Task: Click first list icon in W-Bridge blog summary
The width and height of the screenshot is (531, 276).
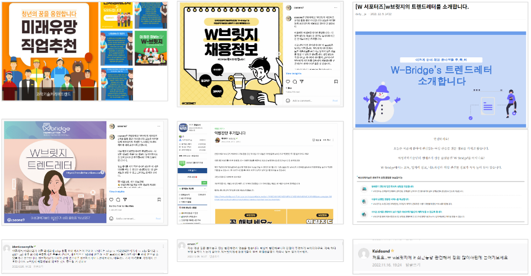Action: [364, 189]
